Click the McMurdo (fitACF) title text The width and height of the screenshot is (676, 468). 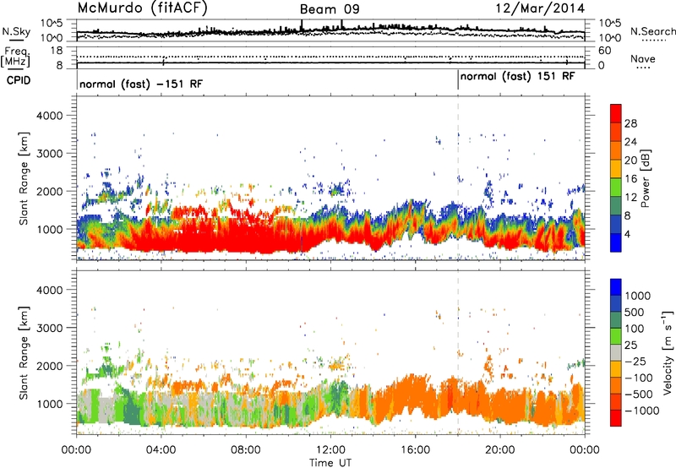point(142,8)
